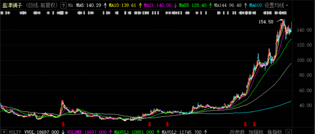Click 改参数 to change parameters
This screenshot has width=315, height=134.
(x=237, y=132)
